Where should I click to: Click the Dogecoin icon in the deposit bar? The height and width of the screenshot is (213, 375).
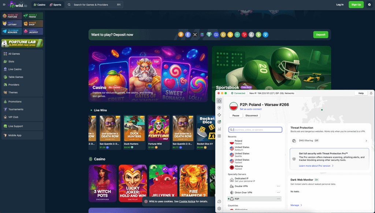coord(223,35)
